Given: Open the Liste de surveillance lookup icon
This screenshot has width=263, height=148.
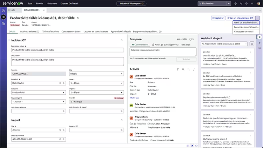Looking at the screenshot, I should (63, 111).
